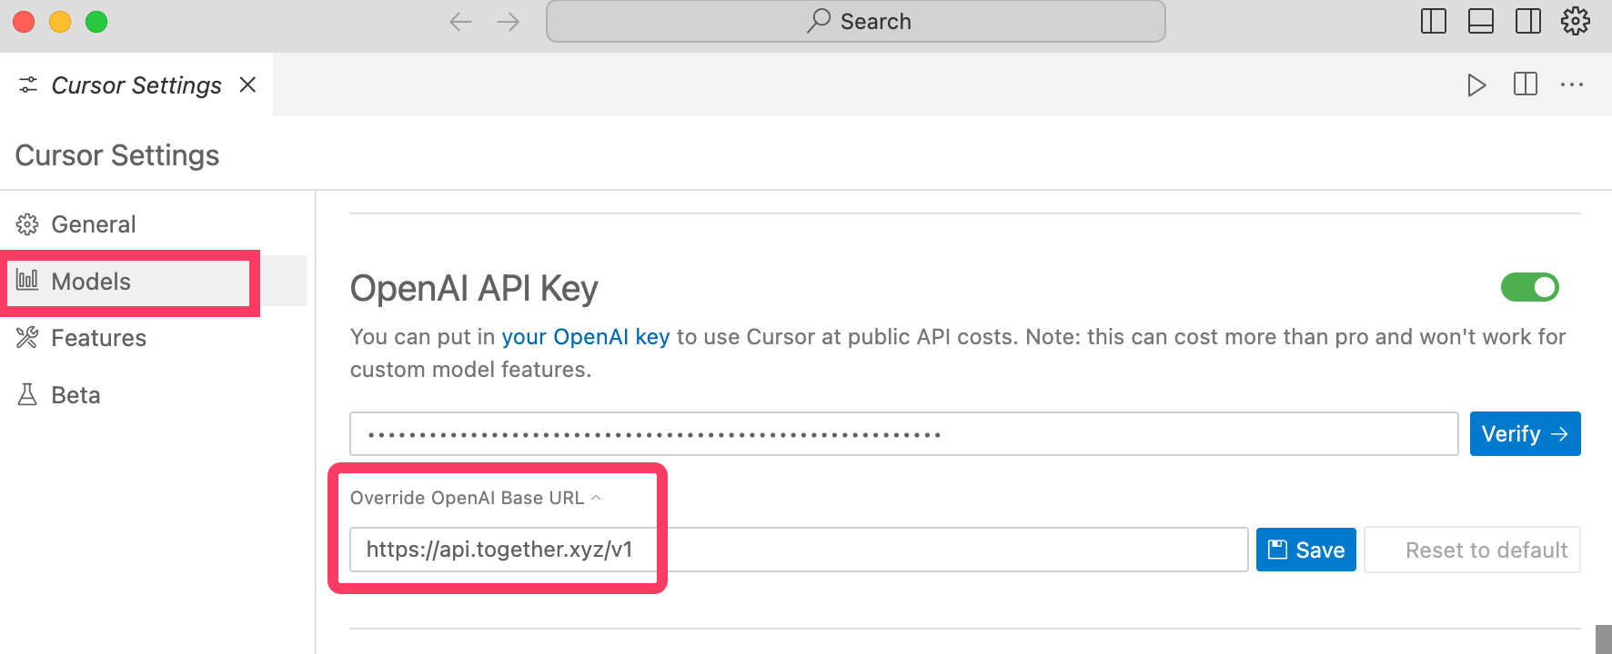
Task: Open the more actions ellipsis menu
Action: point(1572,84)
